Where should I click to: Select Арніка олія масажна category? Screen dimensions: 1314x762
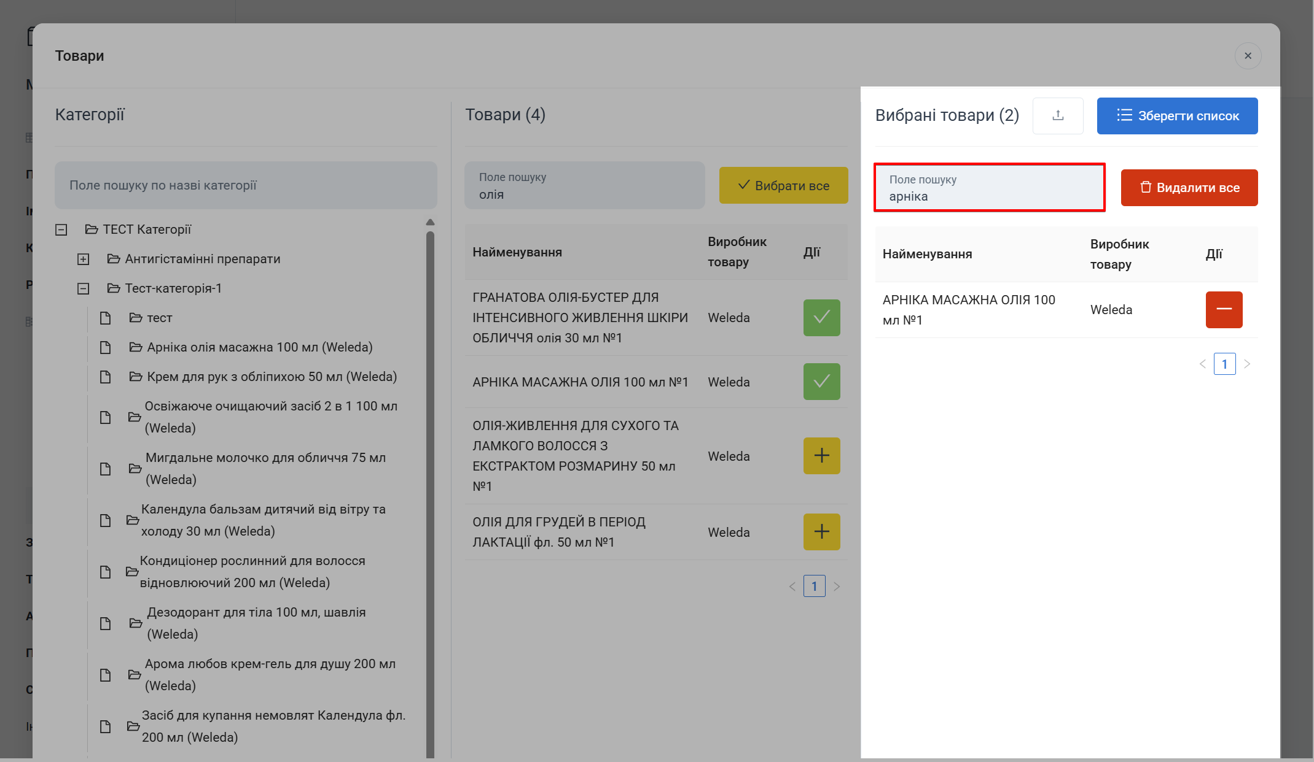click(x=259, y=347)
